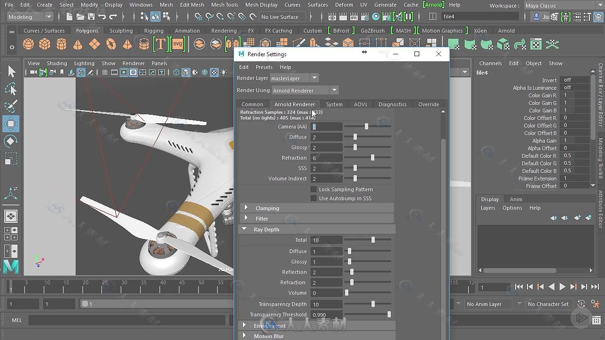Screen dimensions: 605x340
Task: Enable Use Autobump in SSS checkbox
Action: click(x=313, y=198)
